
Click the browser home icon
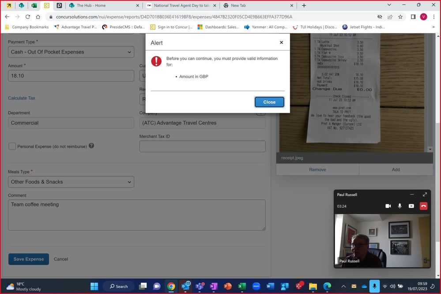click(38, 17)
